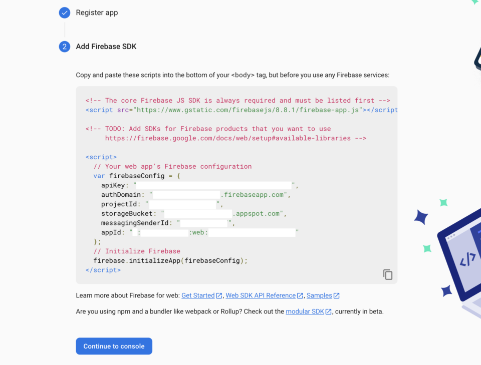Image resolution: width=481 pixels, height=365 pixels.
Task: Click the external link icon next to Samples
Action: (x=336, y=295)
